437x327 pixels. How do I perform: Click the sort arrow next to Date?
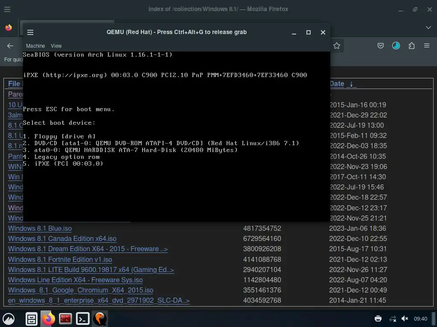(352, 84)
